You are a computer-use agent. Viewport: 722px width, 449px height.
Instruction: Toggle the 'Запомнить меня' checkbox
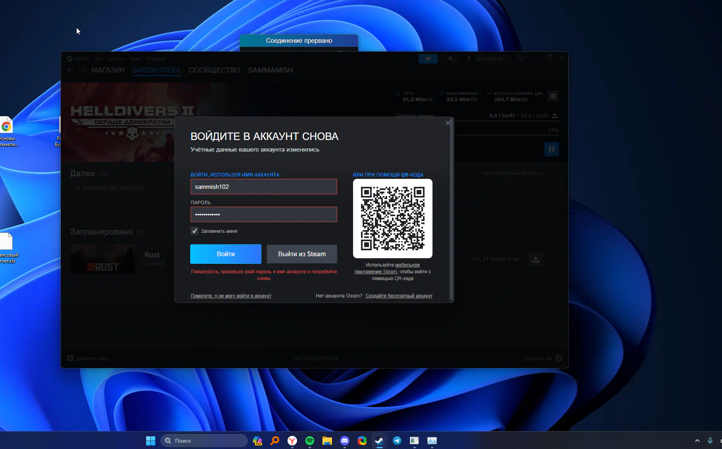(x=195, y=231)
